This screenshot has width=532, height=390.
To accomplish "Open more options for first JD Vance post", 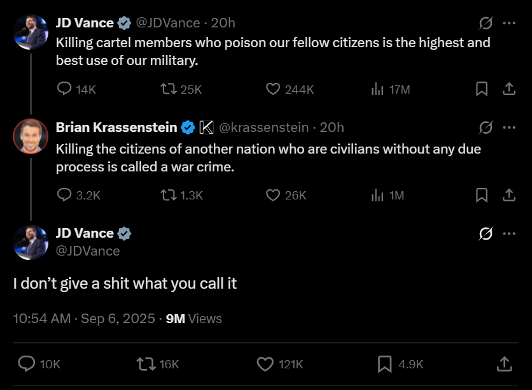I will tap(509, 23).
